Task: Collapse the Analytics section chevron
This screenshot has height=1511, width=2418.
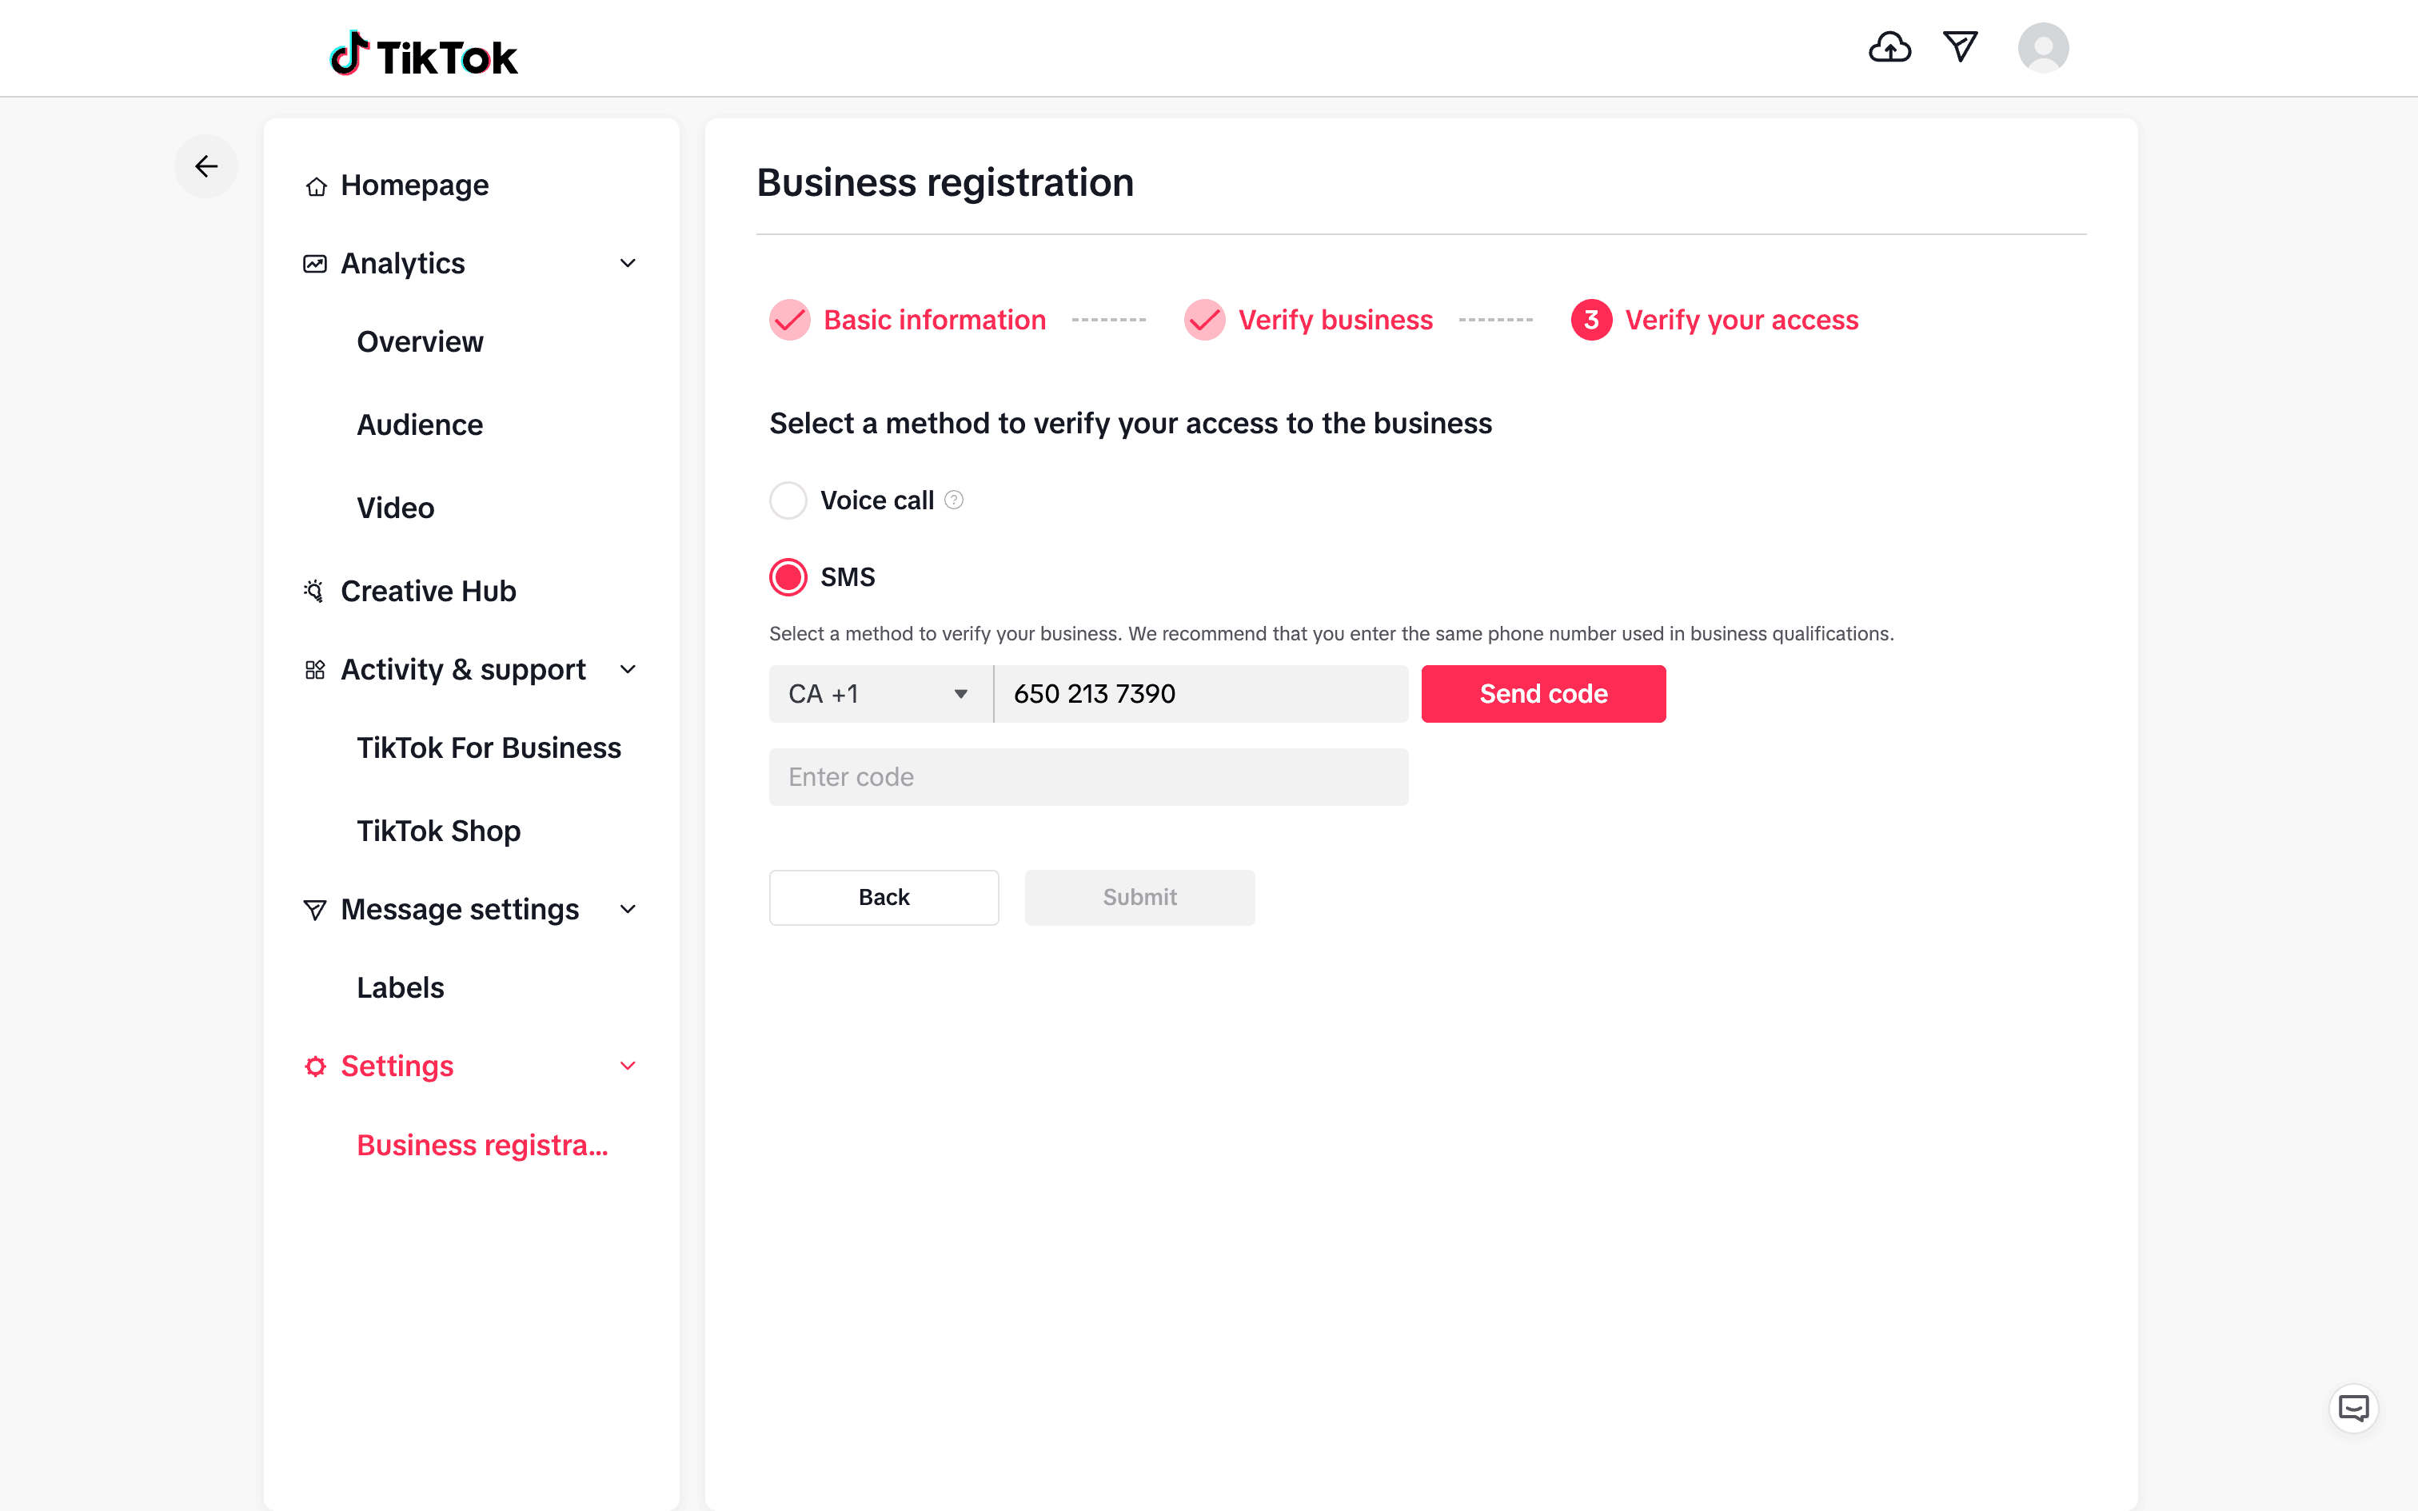Action: pos(628,263)
